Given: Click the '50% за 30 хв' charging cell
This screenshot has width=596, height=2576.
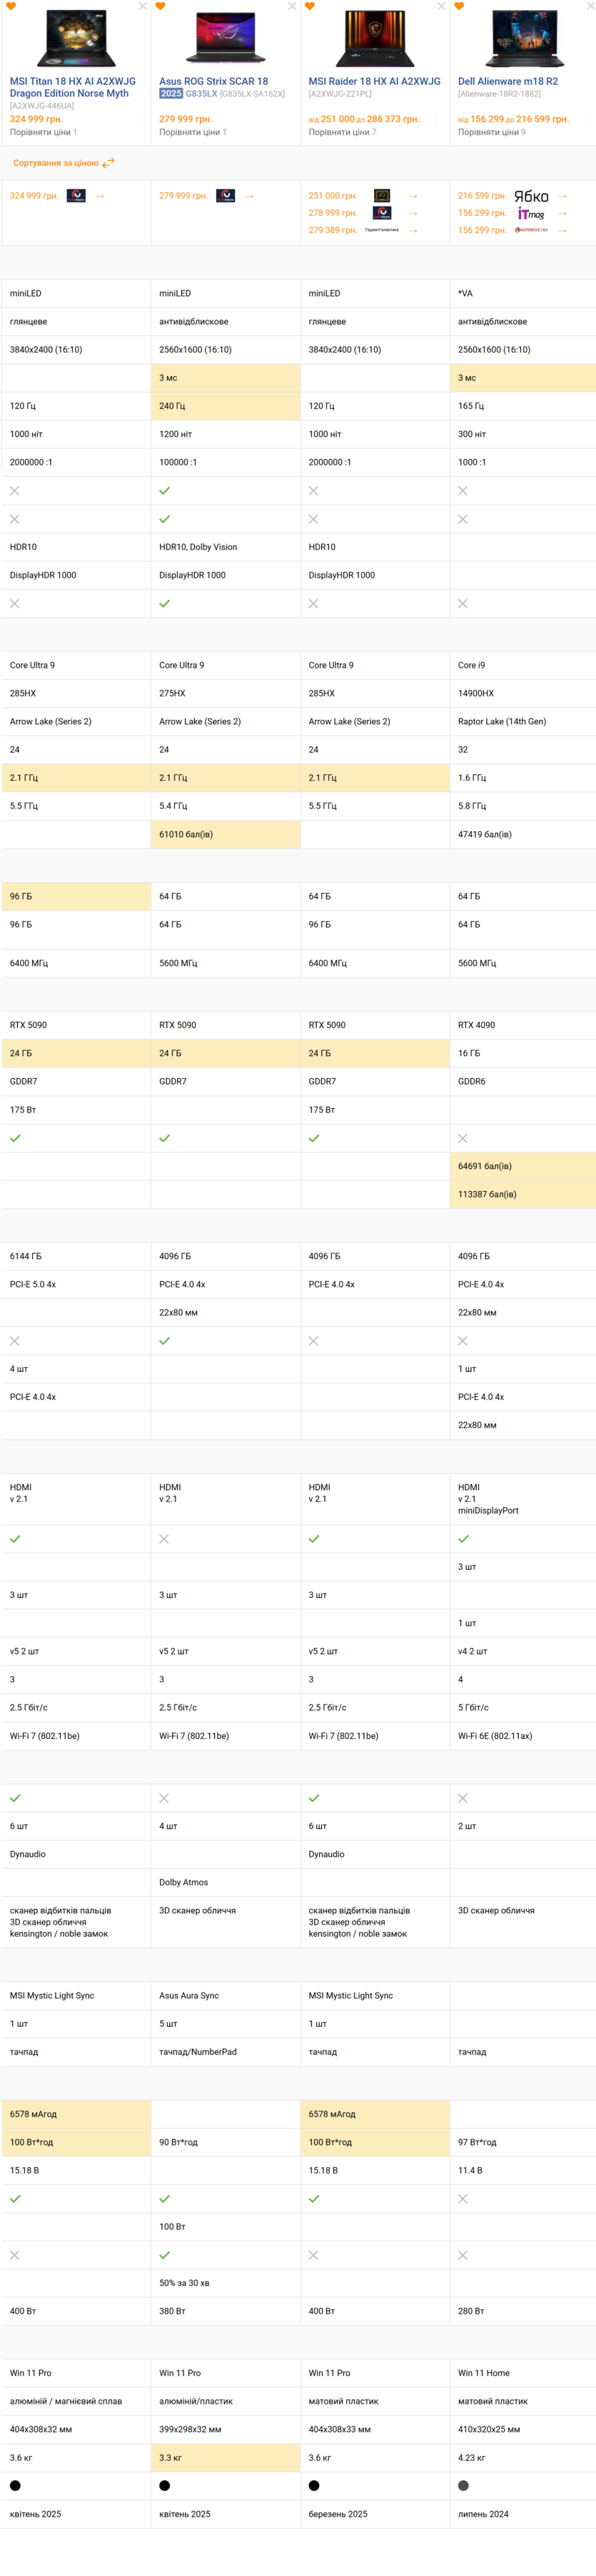Looking at the screenshot, I should tap(226, 2283).
